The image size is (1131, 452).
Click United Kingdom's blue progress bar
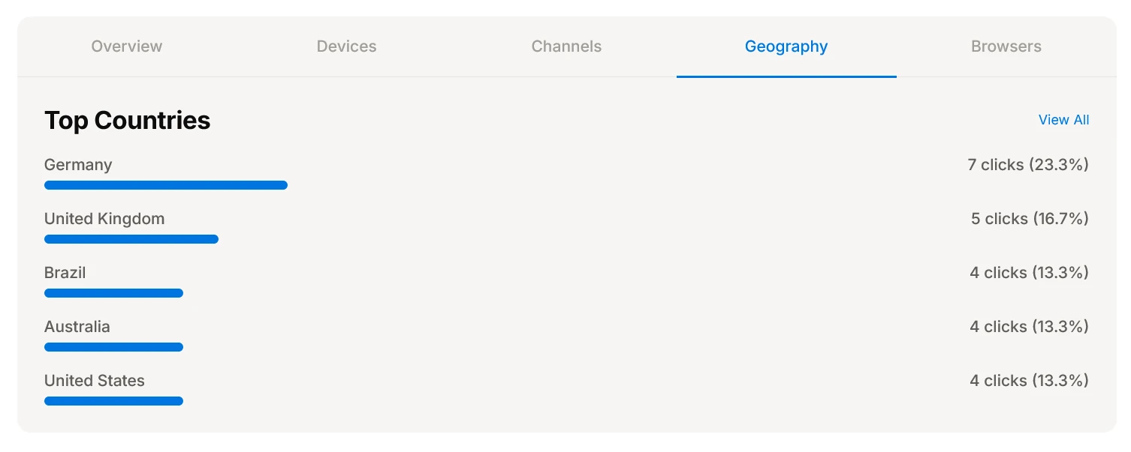pos(131,239)
